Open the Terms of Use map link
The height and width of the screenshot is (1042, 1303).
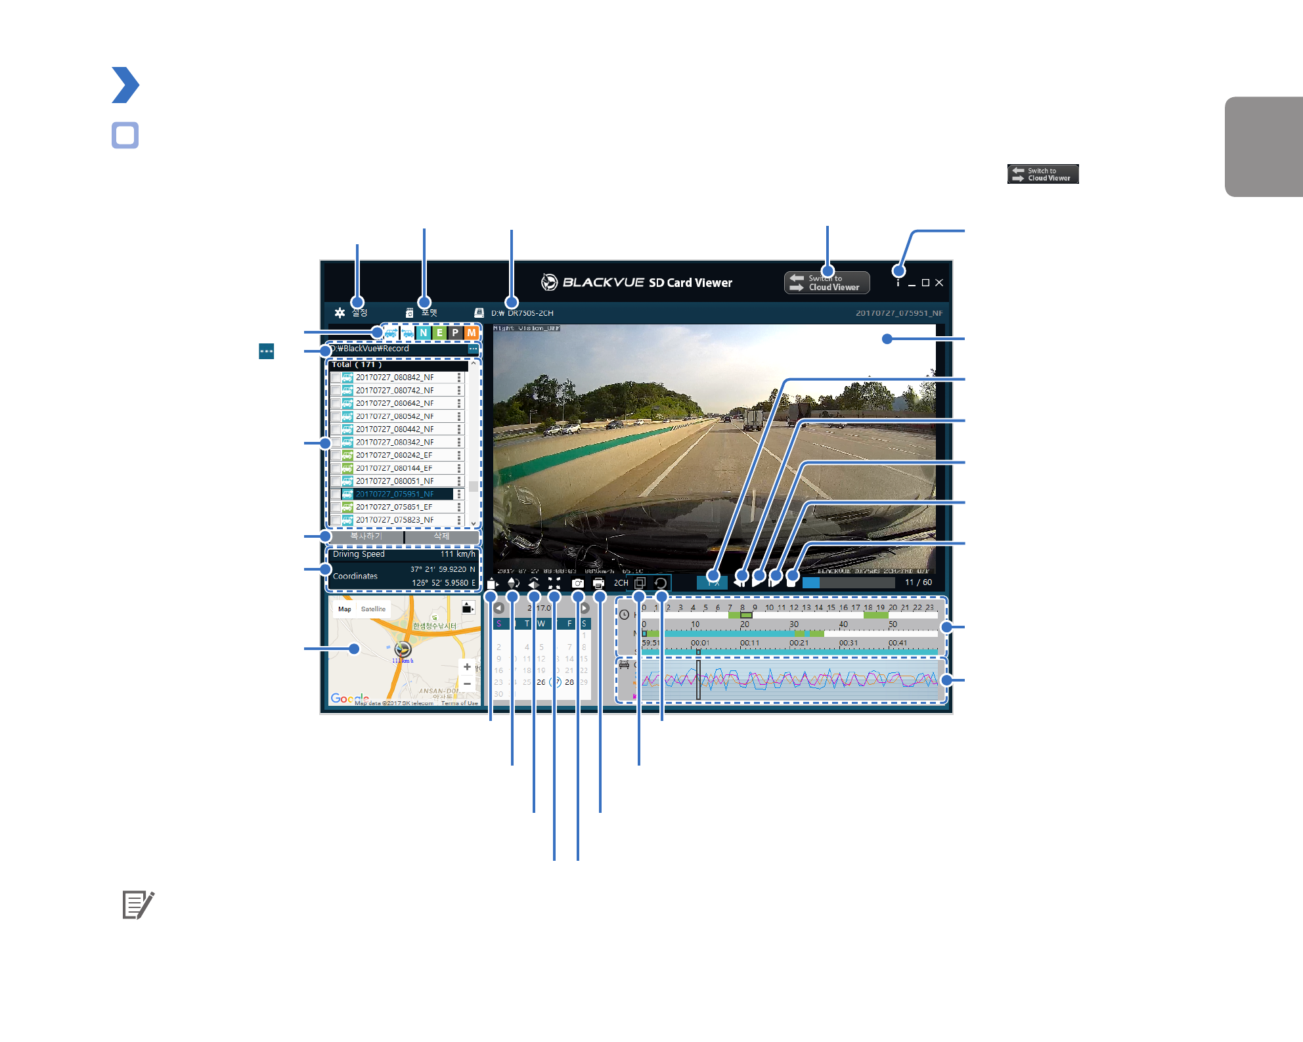(x=459, y=703)
